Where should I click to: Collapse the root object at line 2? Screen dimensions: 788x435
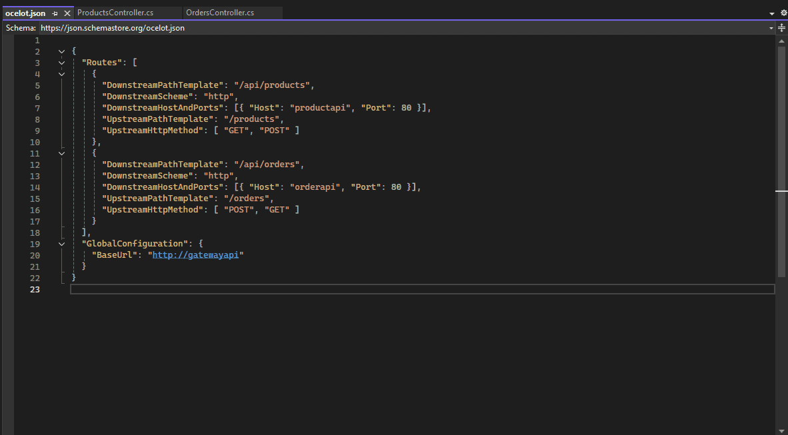tap(61, 51)
